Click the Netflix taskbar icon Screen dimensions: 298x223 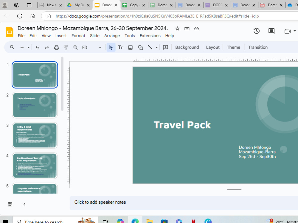(x=193, y=221)
